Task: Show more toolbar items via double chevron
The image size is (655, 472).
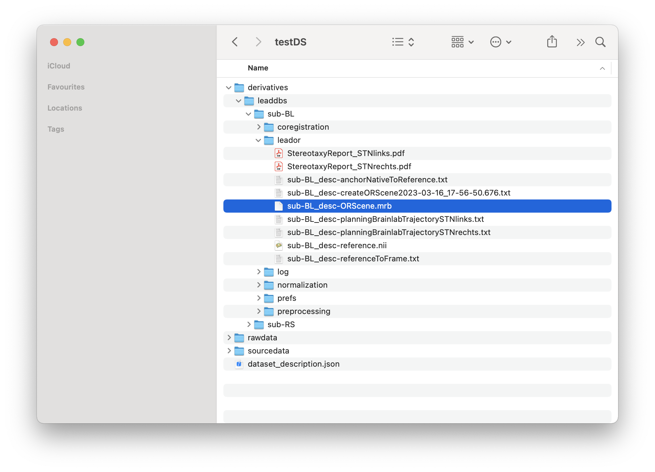Action: point(580,42)
